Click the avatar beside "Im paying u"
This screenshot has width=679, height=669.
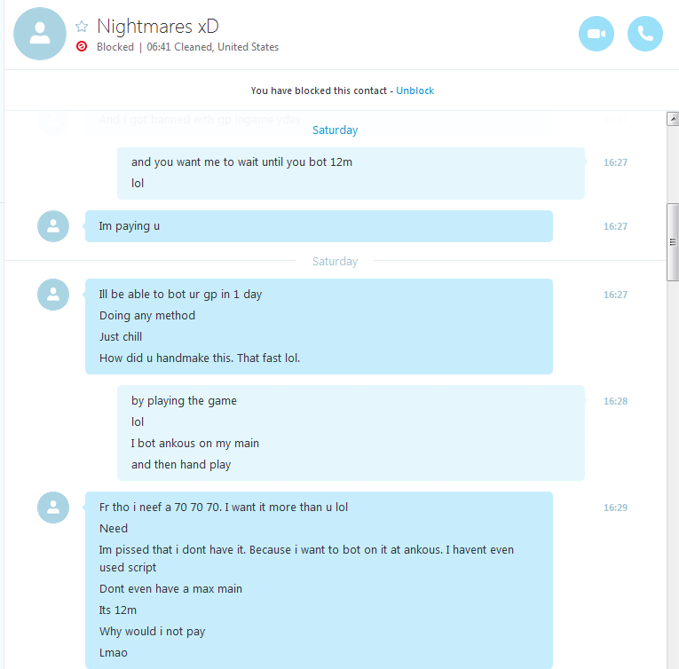click(x=53, y=226)
